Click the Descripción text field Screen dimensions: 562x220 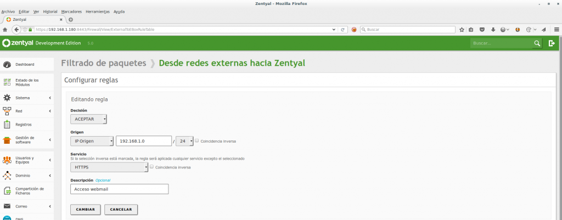pyautogui.click(x=119, y=189)
